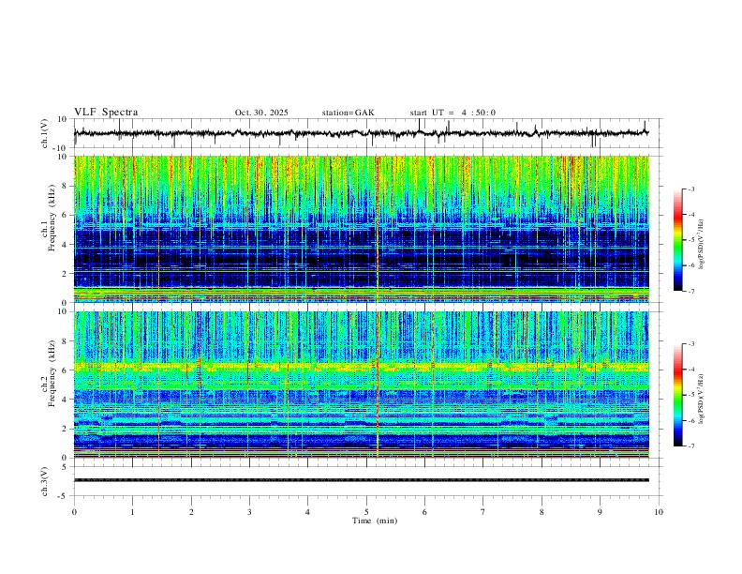The width and height of the screenshot is (742, 574).
Task: Click the upper color scale bar
Action: (x=678, y=240)
